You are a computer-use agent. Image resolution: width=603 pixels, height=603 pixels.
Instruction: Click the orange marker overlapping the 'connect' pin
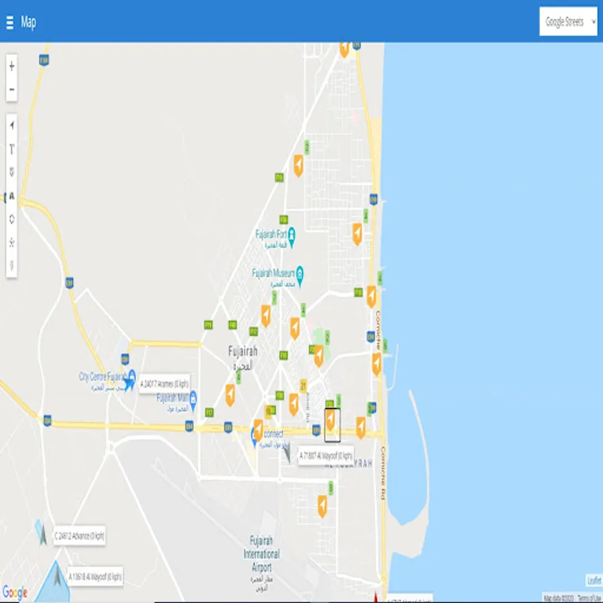point(259,430)
